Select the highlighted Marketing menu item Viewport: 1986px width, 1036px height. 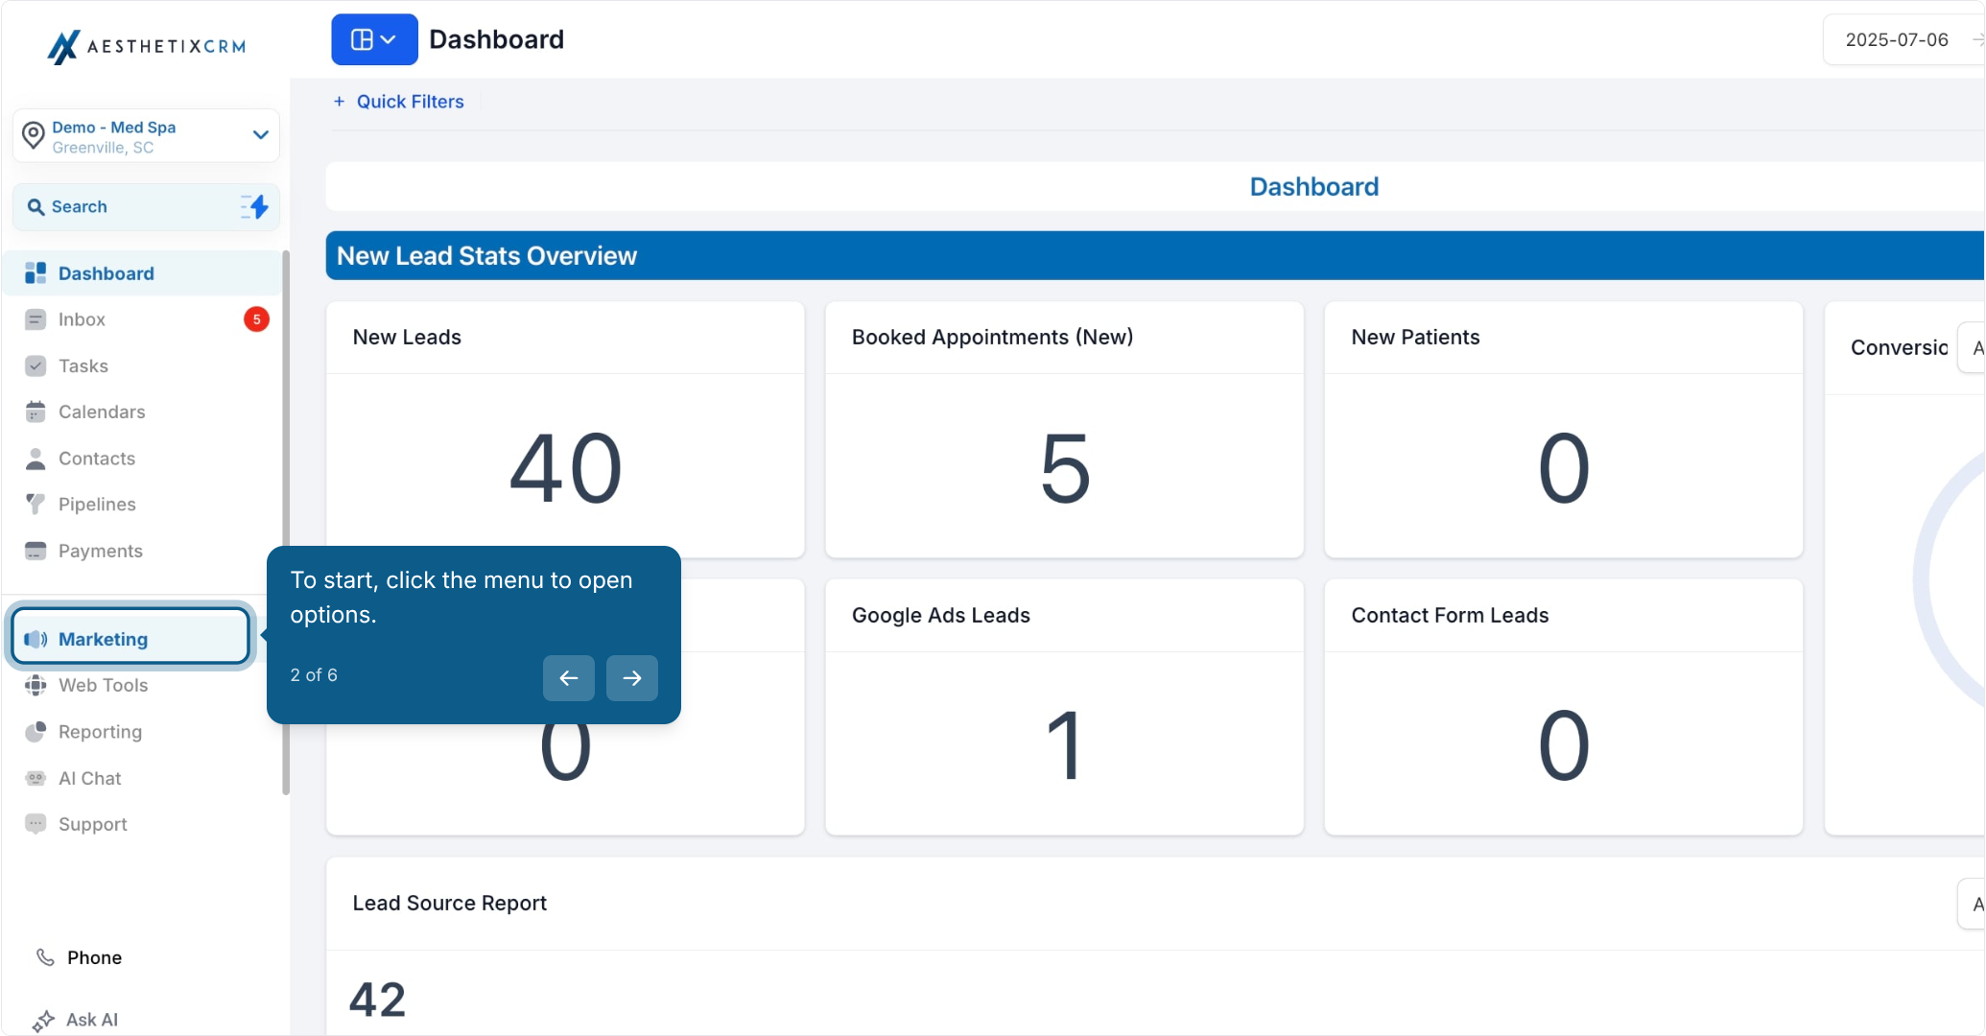(130, 639)
